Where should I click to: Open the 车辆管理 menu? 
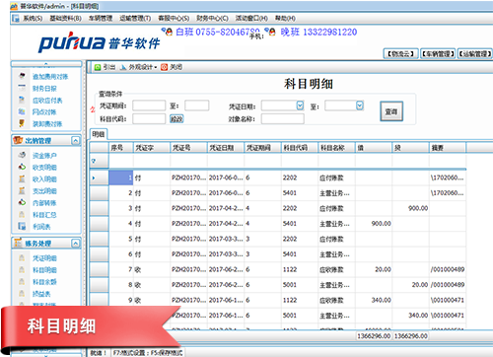[x=101, y=19]
